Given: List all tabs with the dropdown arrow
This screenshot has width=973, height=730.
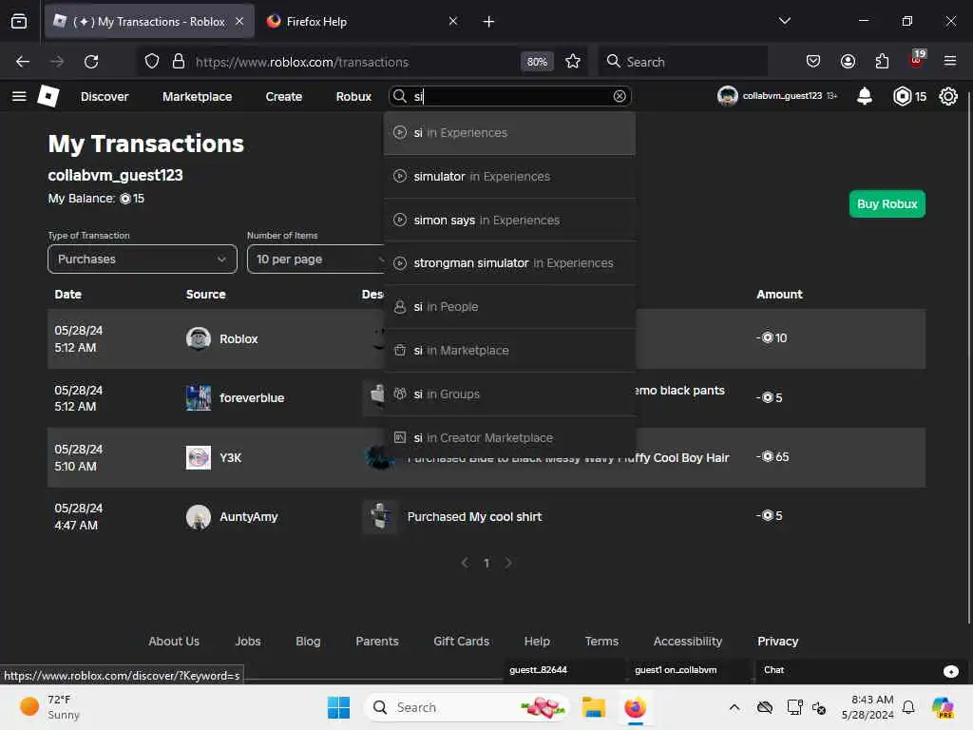Looking at the screenshot, I should [x=784, y=21].
